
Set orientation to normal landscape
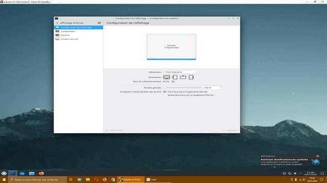pos(167,77)
